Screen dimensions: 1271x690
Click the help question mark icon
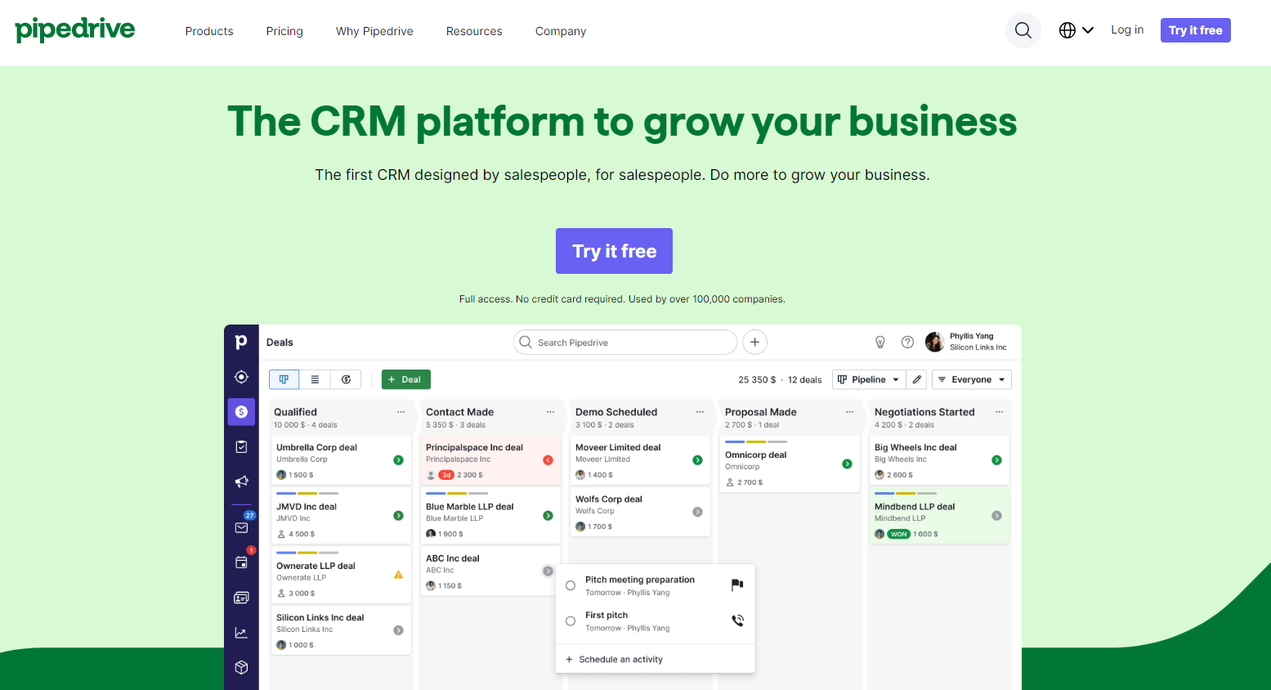pos(907,343)
